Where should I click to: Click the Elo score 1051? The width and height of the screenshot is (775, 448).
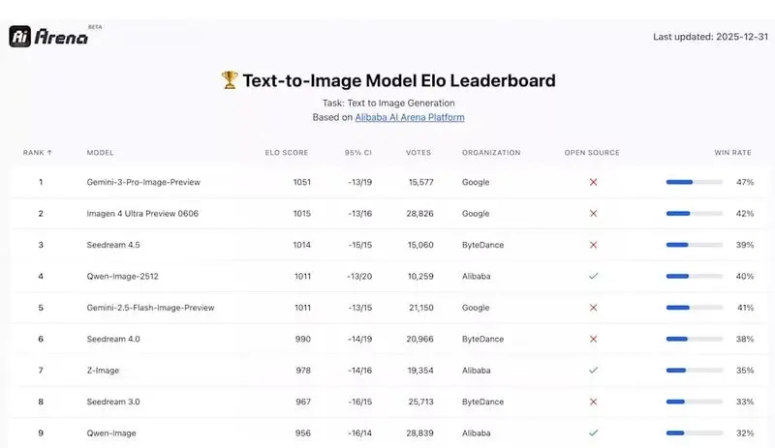(x=302, y=182)
